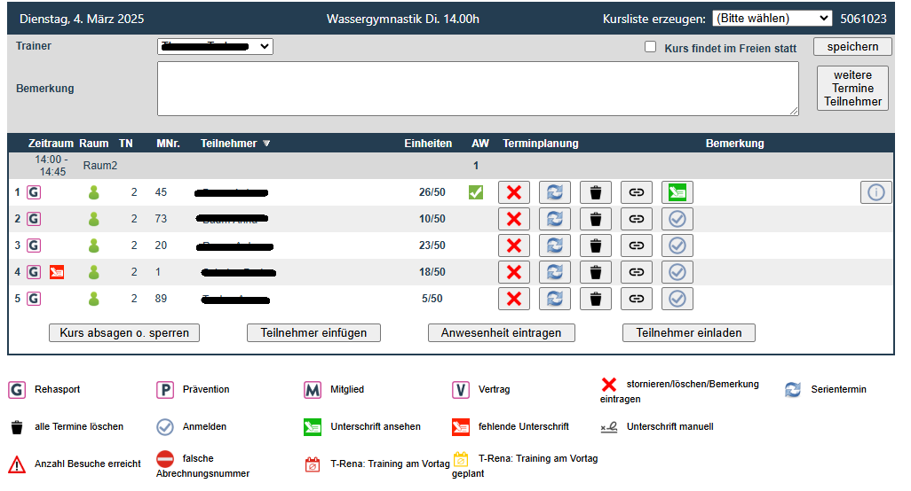Sort by Teilnehmer column header arrow
This screenshot has width=911, height=491.
pos(266,144)
